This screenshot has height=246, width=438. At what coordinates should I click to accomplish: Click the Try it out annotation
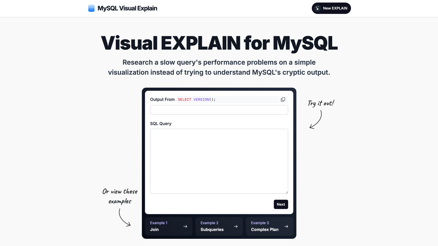pyautogui.click(x=320, y=103)
